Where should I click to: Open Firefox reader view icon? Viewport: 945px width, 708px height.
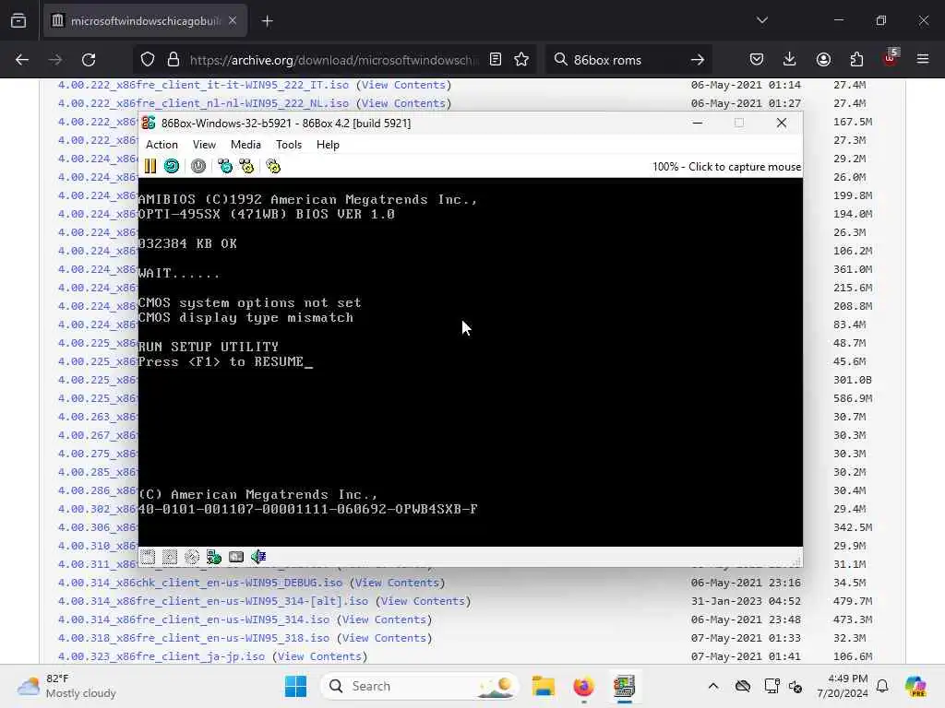496,59
